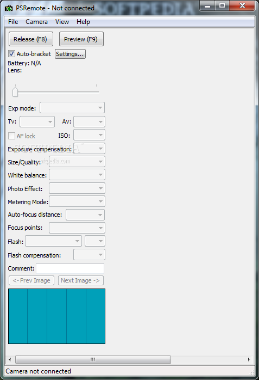The height and width of the screenshot is (380, 259).
Task: Click the Release (F8) button
Action: point(31,39)
